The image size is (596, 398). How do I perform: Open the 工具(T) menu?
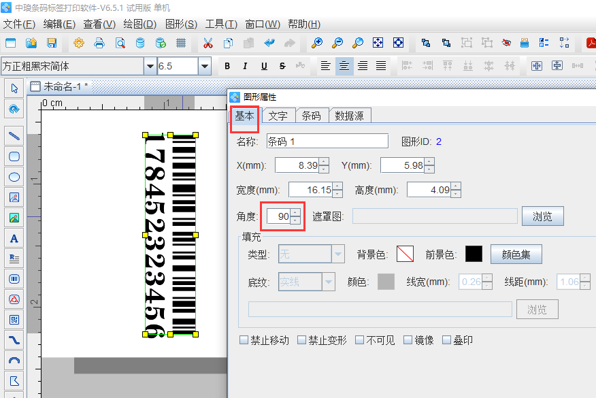[x=221, y=24]
